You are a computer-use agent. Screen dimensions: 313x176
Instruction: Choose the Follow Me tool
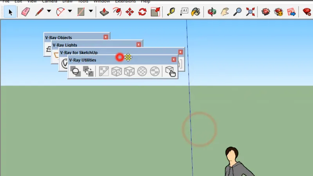coord(117,12)
